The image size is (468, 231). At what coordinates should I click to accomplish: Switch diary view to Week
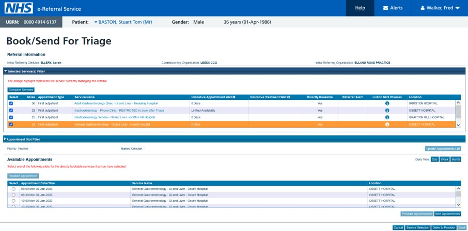coord(444,159)
